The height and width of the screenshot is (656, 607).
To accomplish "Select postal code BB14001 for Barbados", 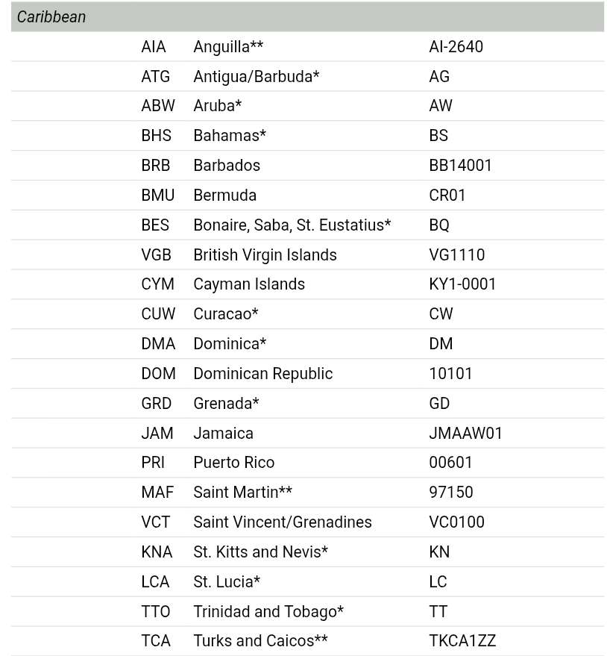I will tap(460, 165).
